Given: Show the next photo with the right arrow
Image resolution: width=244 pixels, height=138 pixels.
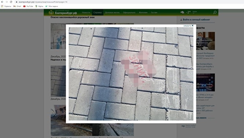Looking at the screenshot, I should tap(191, 73).
